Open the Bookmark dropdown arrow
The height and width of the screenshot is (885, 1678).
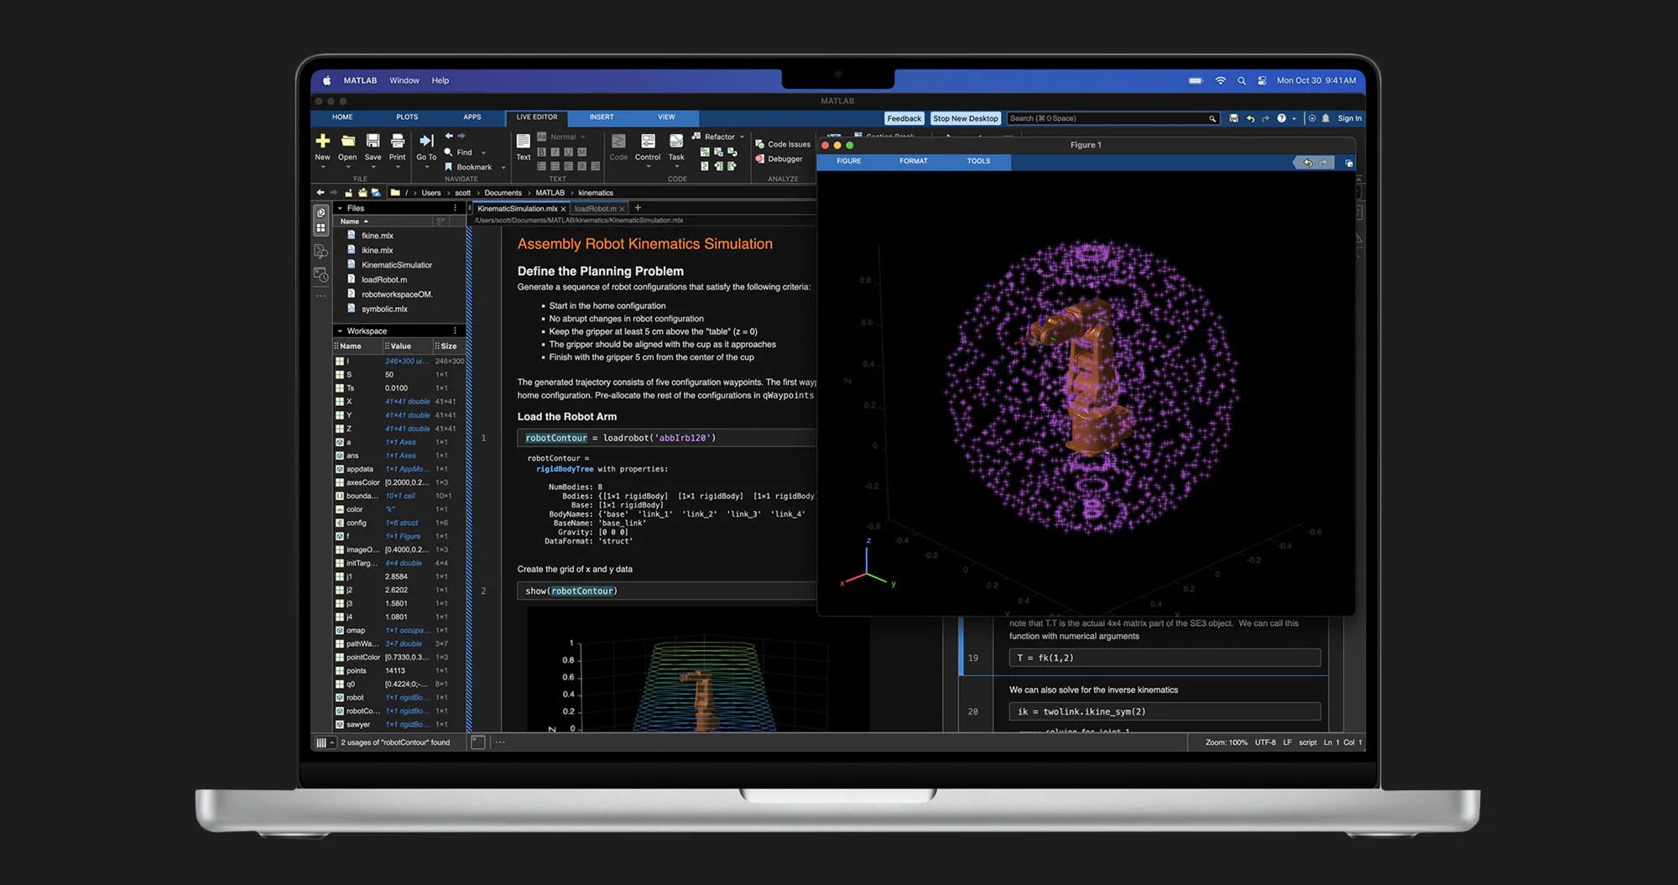503,168
